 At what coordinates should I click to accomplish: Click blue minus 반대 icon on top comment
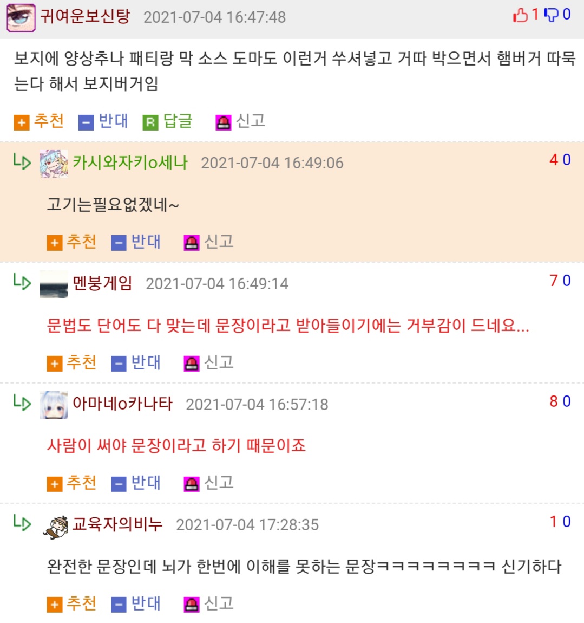point(86,122)
